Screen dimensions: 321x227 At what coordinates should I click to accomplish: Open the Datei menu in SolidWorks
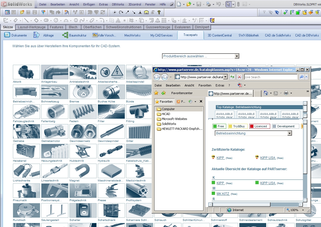pyautogui.click(x=43, y=4)
